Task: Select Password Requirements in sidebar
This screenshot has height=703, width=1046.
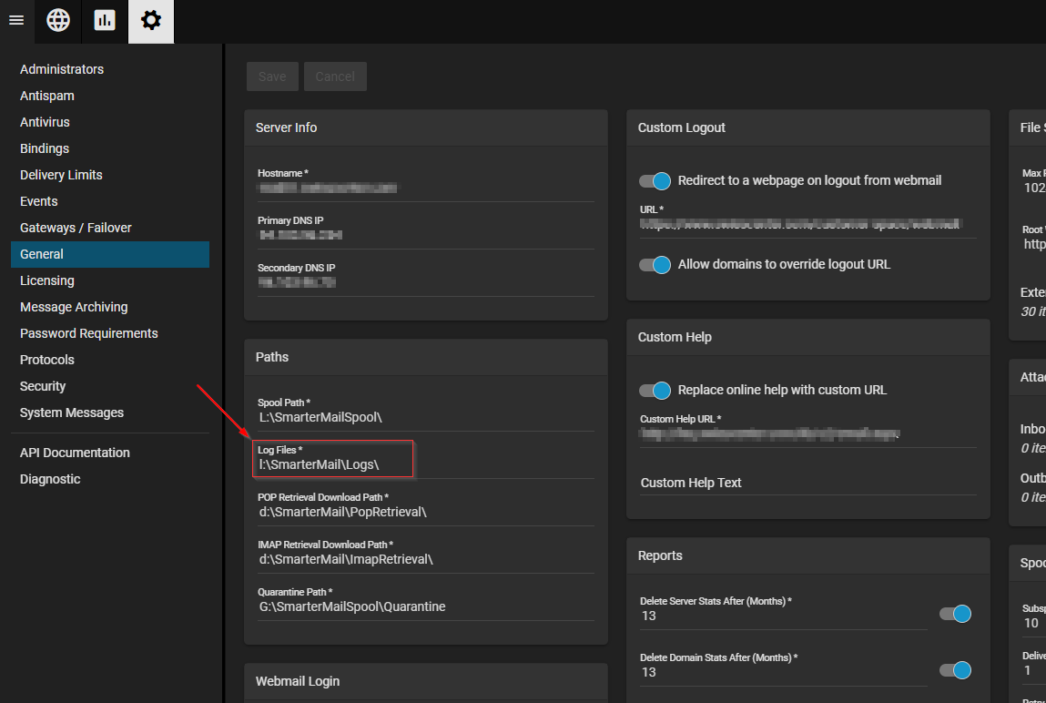Action: [x=89, y=333]
